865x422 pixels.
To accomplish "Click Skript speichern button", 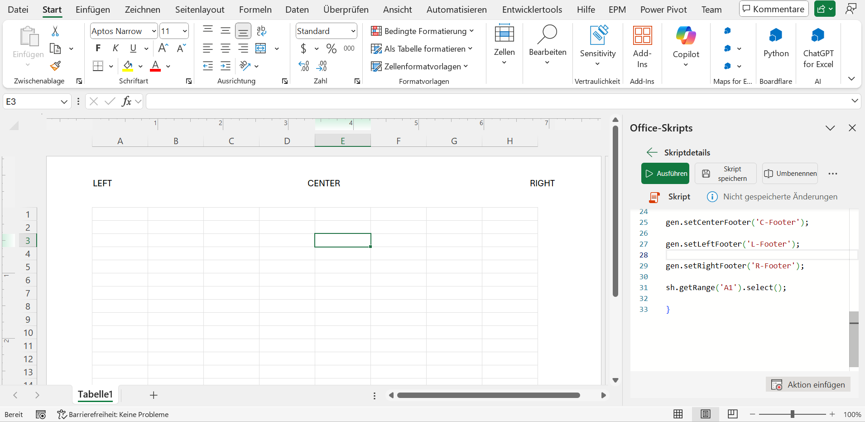I will coord(726,173).
